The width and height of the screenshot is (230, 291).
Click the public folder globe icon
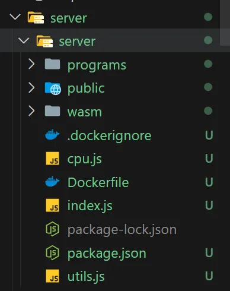click(53, 88)
